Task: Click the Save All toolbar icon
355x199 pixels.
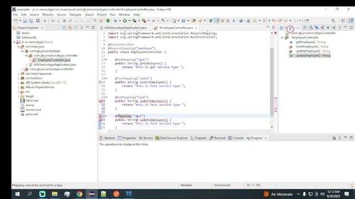Action: point(31,21)
